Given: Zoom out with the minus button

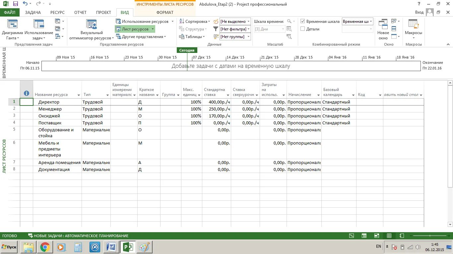Looking at the screenshot, I should click(x=411, y=236).
